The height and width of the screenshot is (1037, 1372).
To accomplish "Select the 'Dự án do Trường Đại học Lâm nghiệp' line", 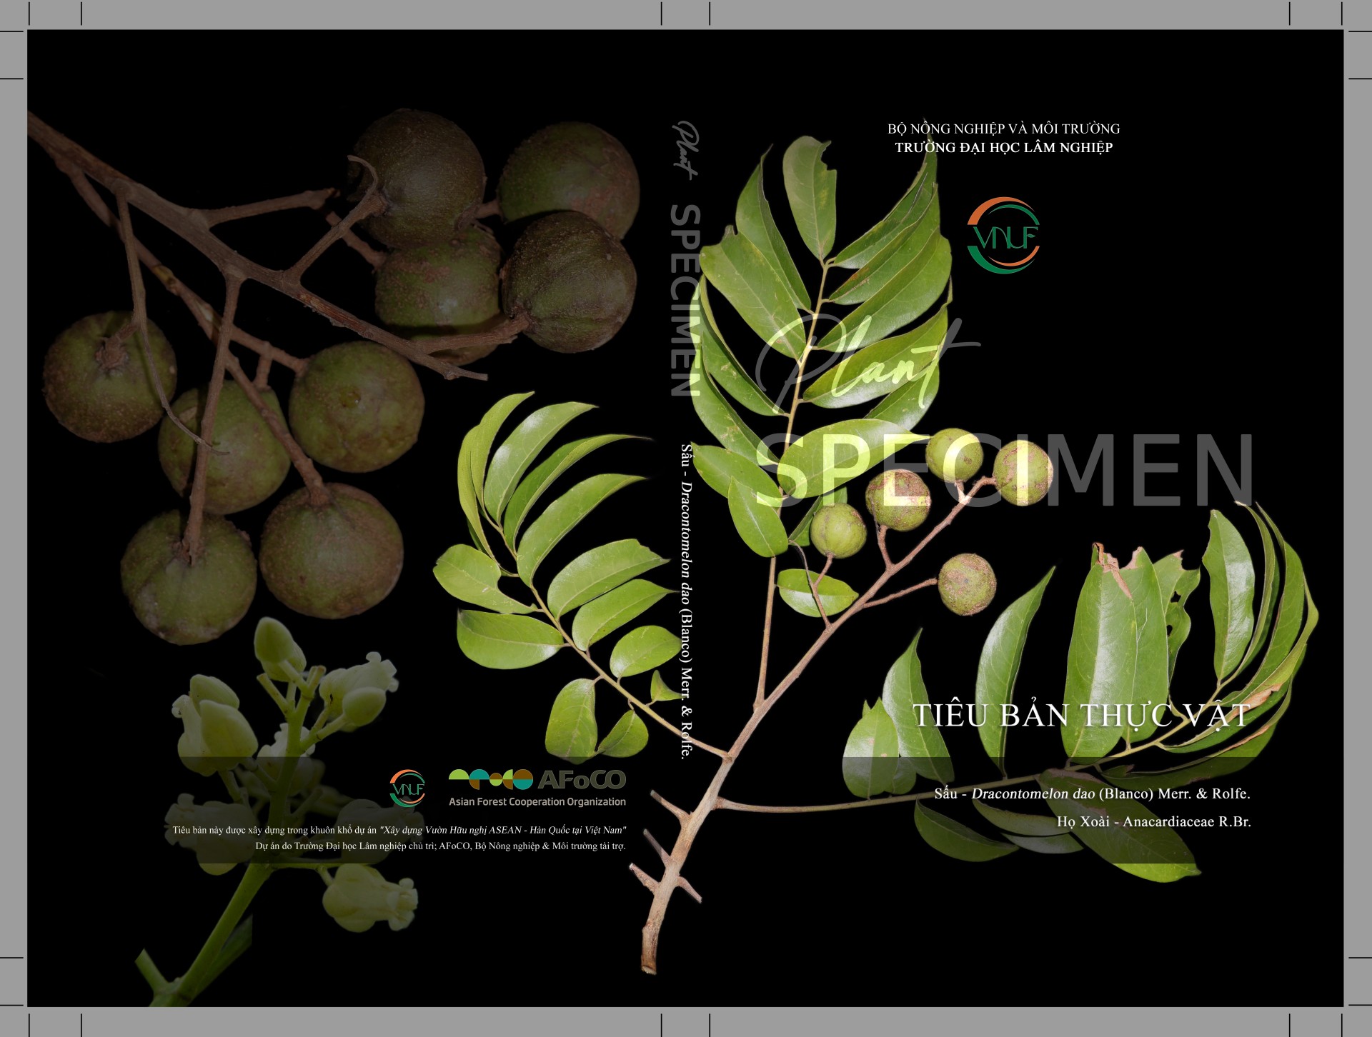I will 441,846.
